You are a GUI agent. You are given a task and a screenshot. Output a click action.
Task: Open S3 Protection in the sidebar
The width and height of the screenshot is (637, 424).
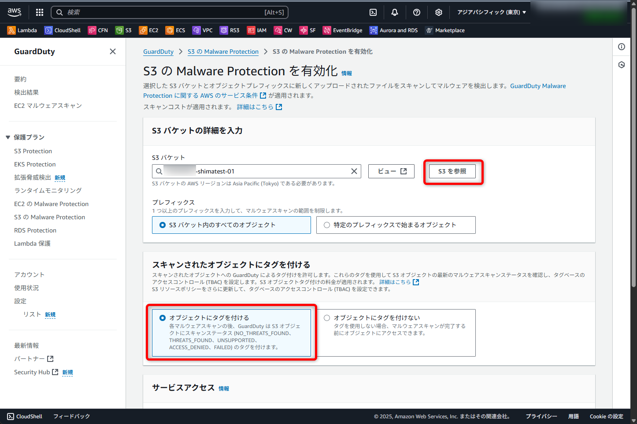33,151
